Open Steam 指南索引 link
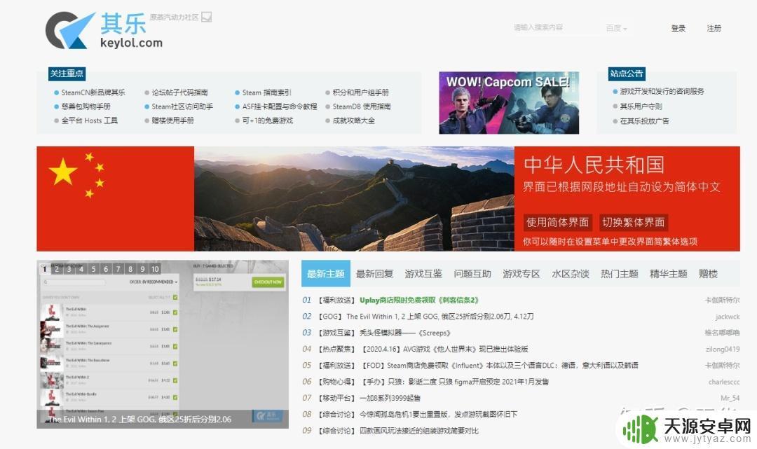The image size is (757, 449). pos(266,92)
